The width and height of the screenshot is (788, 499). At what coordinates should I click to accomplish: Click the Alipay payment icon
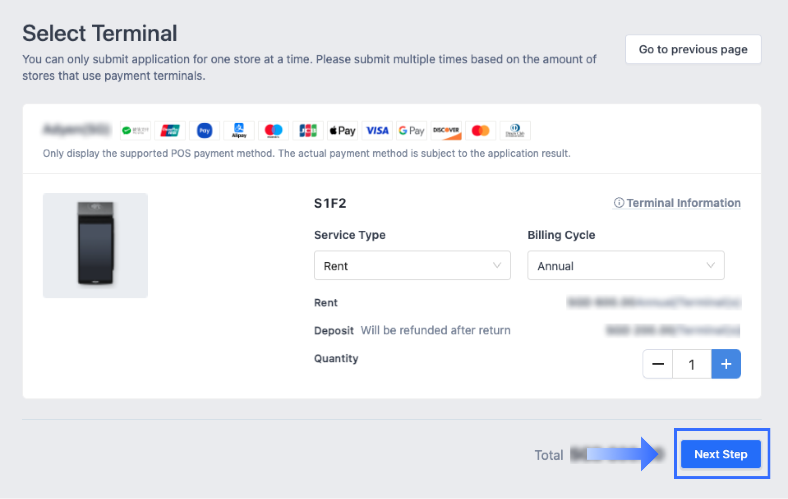pyautogui.click(x=239, y=131)
